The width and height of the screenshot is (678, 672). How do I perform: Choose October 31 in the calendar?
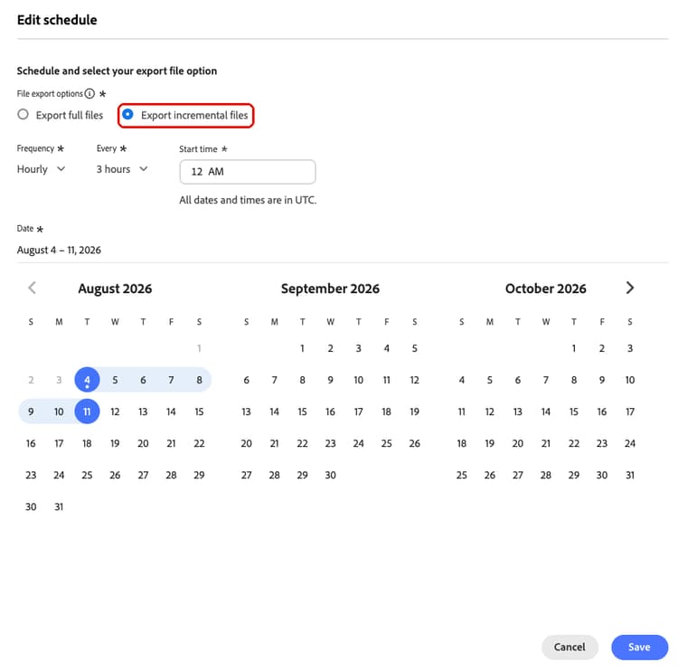630,475
